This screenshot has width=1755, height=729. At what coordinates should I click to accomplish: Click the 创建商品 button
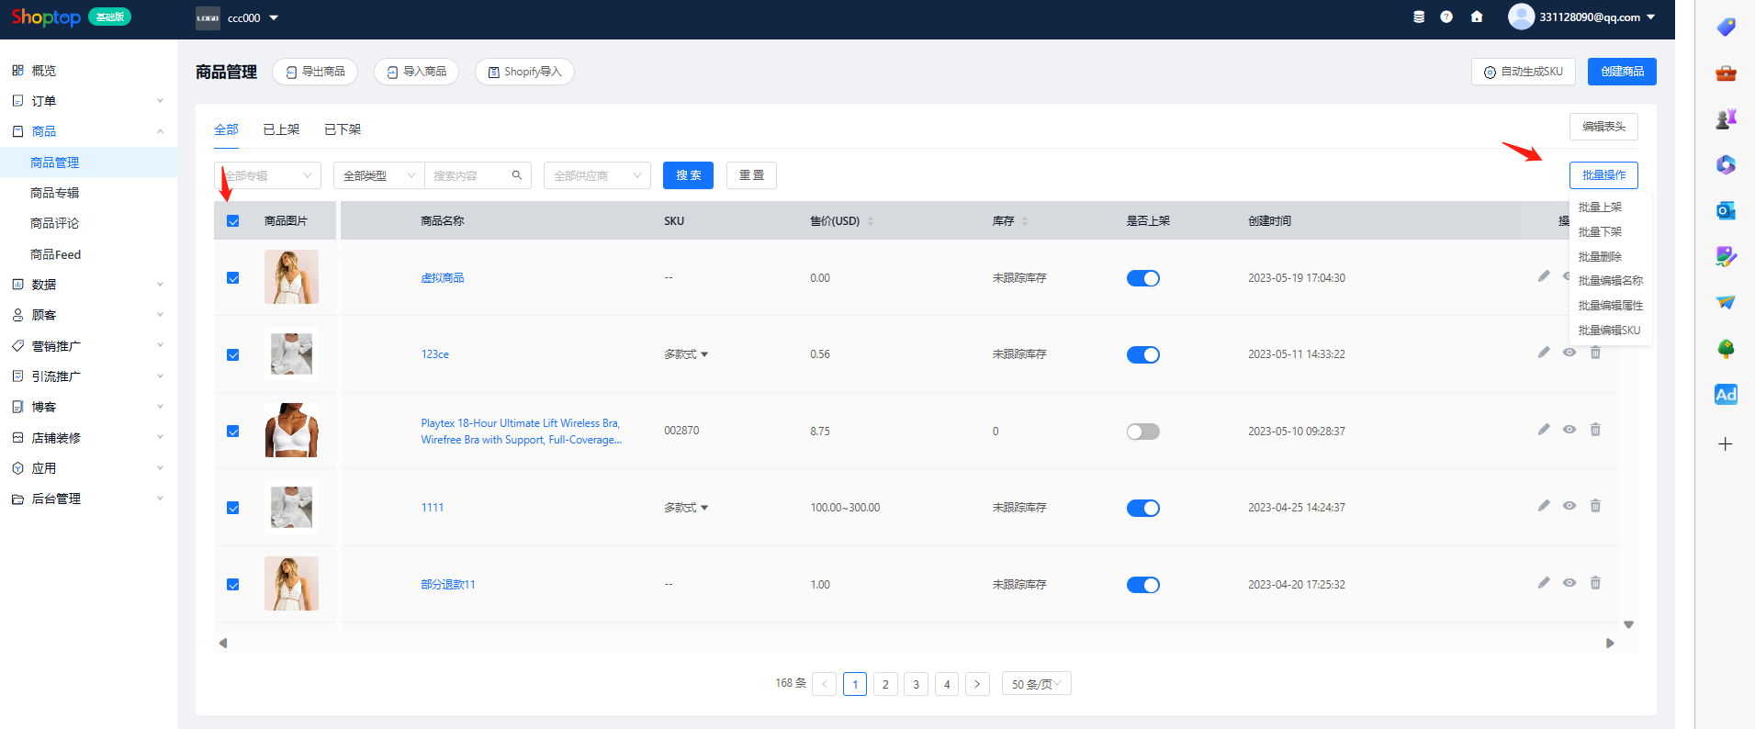pyautogui.click(x=1622, y=72)
